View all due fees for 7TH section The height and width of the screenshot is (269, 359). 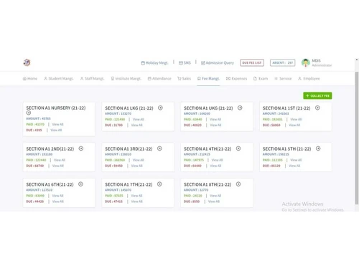point(136,202)
